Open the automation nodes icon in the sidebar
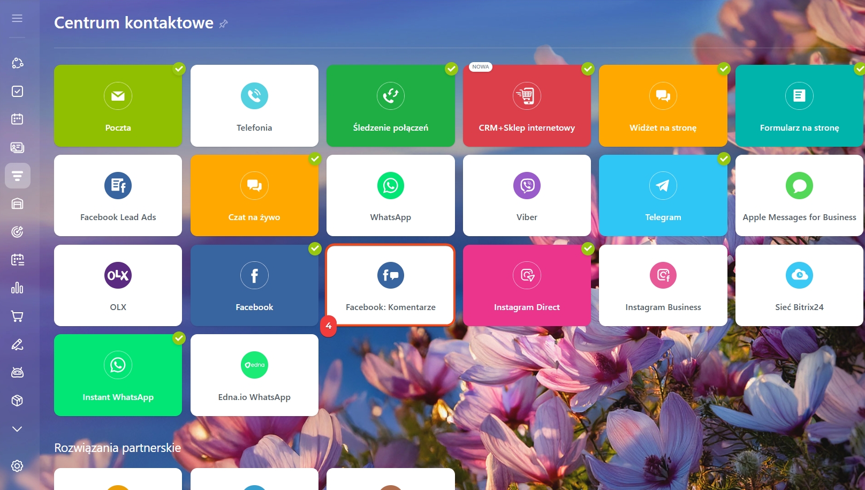This screenshot has height=490, width=865. (17, 63)
